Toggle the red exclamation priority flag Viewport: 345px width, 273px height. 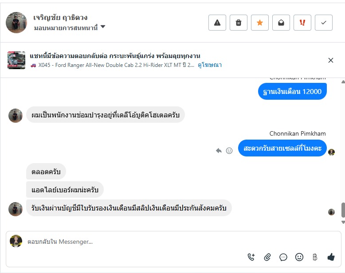tap(302, 23)
